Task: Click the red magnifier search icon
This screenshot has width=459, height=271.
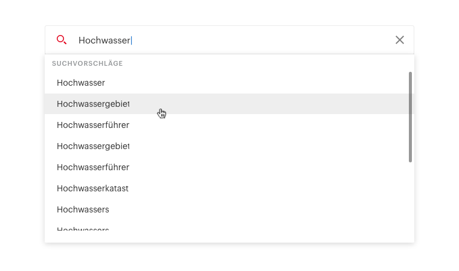Action: coord(62,39)
